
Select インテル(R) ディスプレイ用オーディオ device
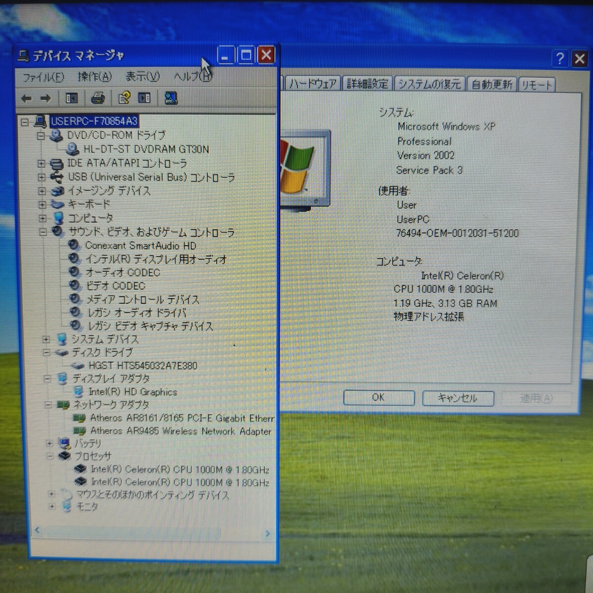click(156, 259)
